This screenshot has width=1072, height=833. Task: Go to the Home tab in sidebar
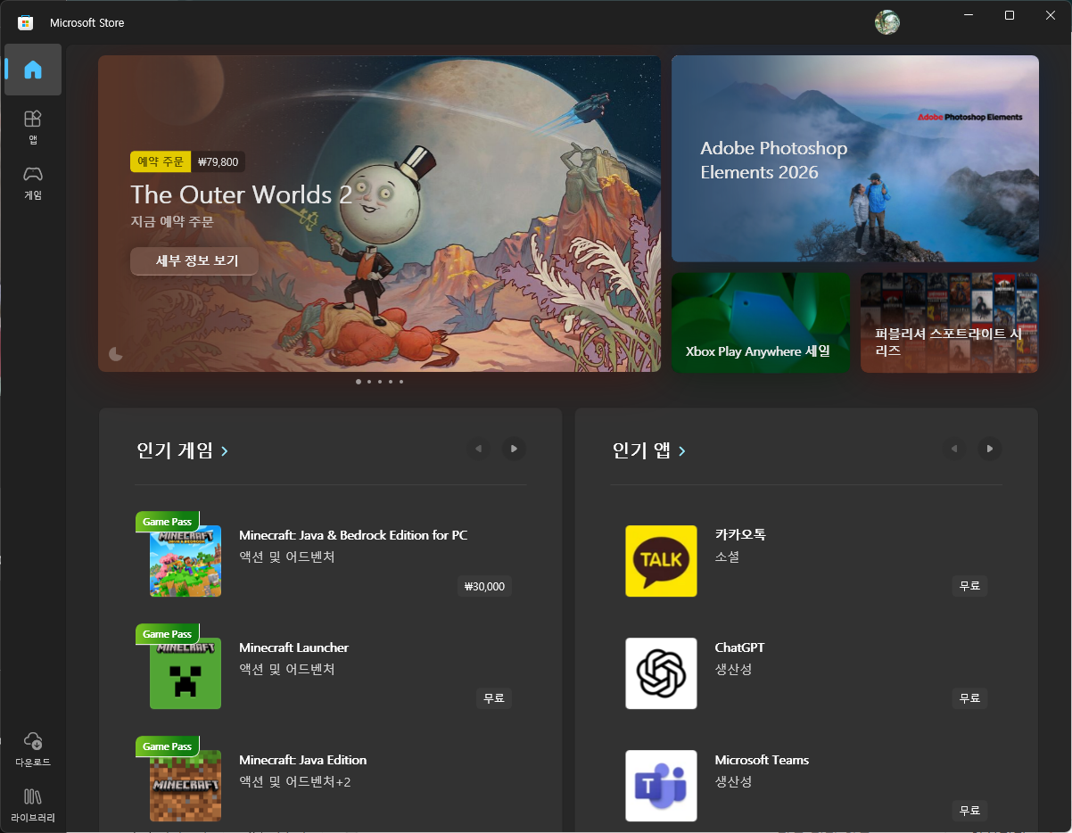tap(33, 70)
